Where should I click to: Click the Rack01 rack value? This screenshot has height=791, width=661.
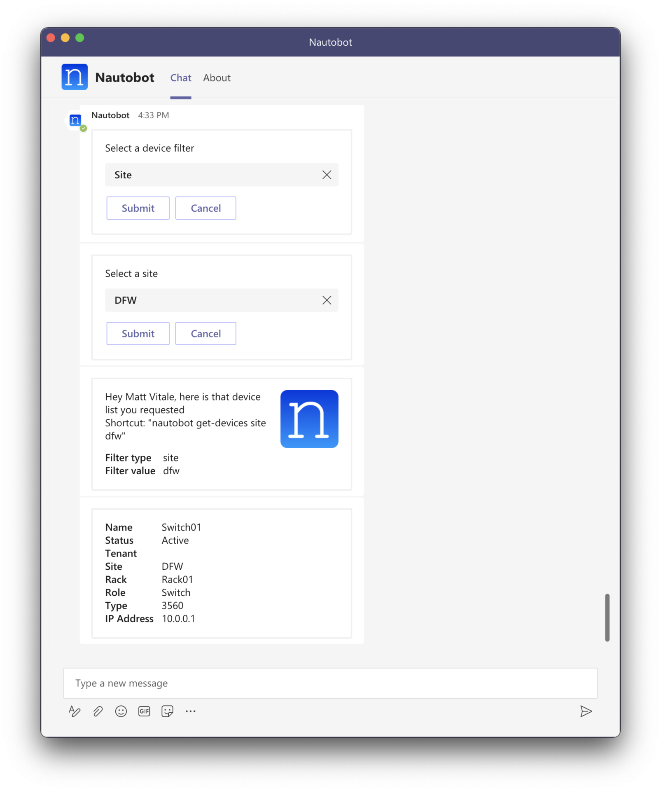[177, 580]
